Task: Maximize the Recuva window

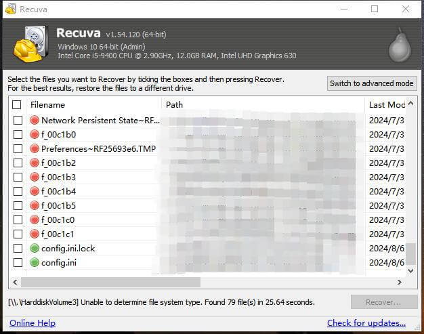Action: (x=375, y=9)
